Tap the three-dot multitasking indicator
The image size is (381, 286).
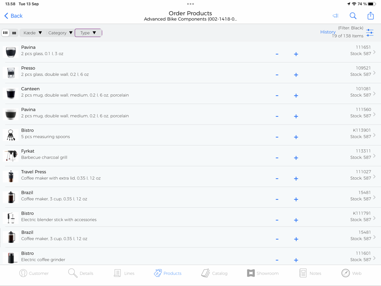190,4
